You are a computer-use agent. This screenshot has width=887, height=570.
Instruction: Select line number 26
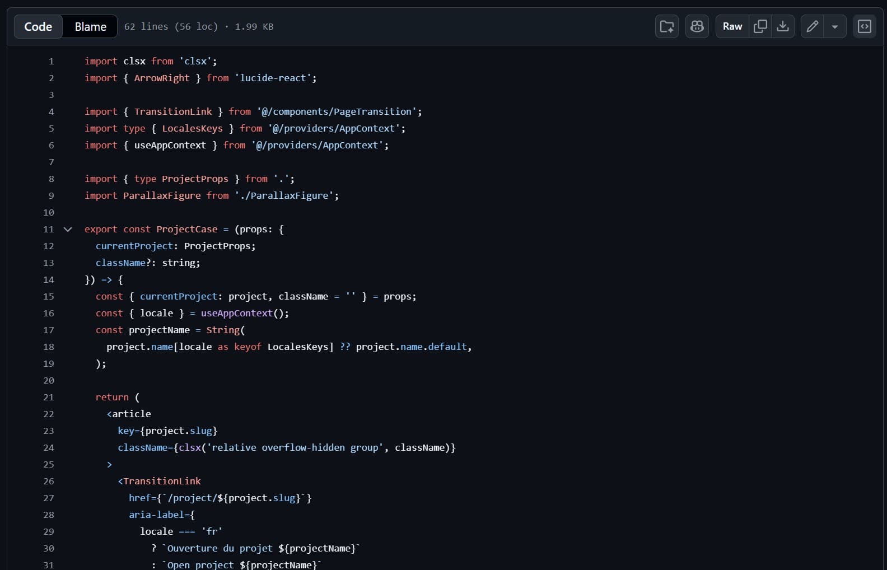[49, 481]
